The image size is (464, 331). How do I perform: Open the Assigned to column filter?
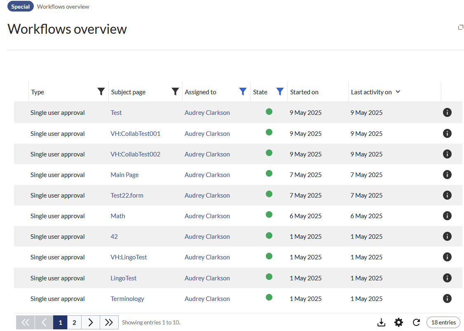(x=243, y=92)
